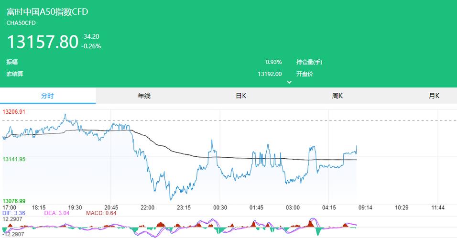Click the 03:00 time axis label

point(293,207)
